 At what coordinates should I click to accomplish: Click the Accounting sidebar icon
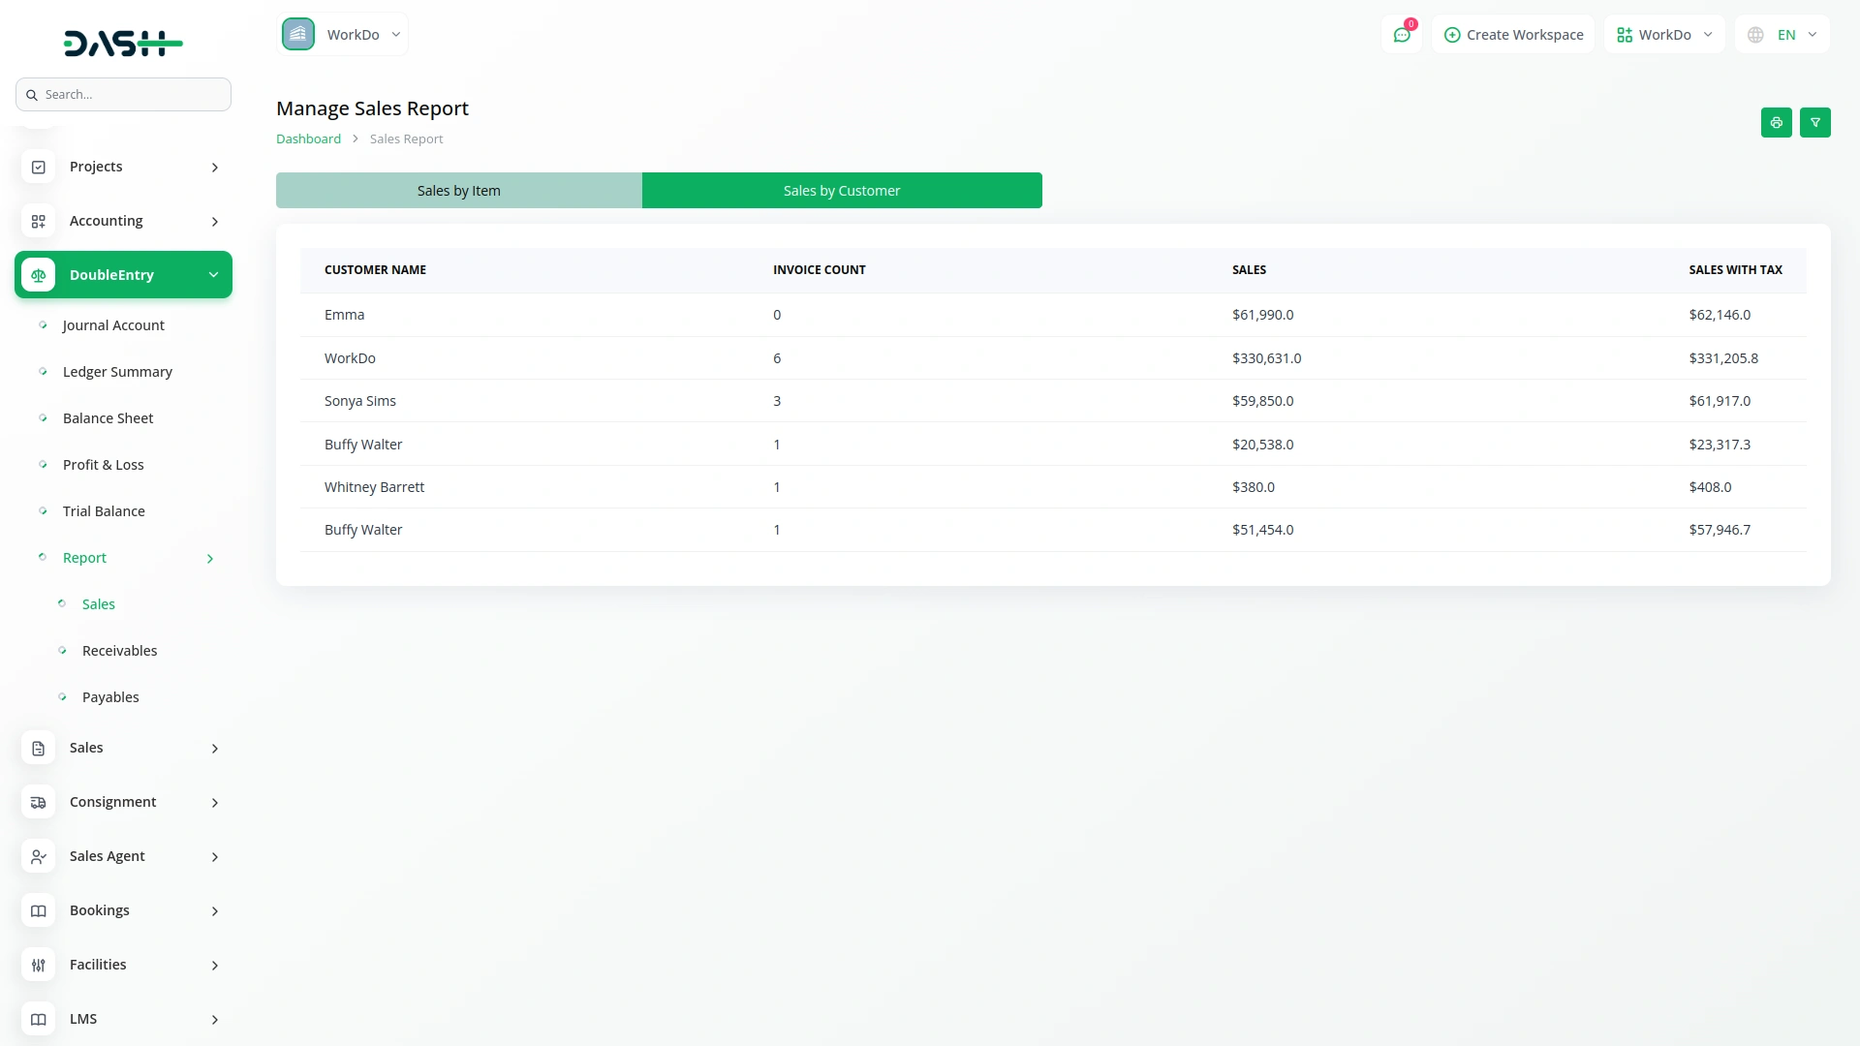click(x=39, y=221)
